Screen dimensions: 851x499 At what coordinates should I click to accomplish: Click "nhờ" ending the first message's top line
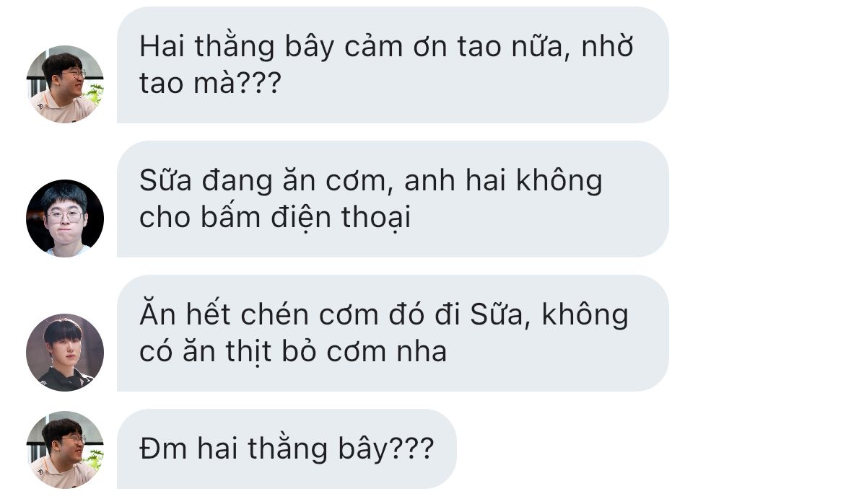(607, 47)
